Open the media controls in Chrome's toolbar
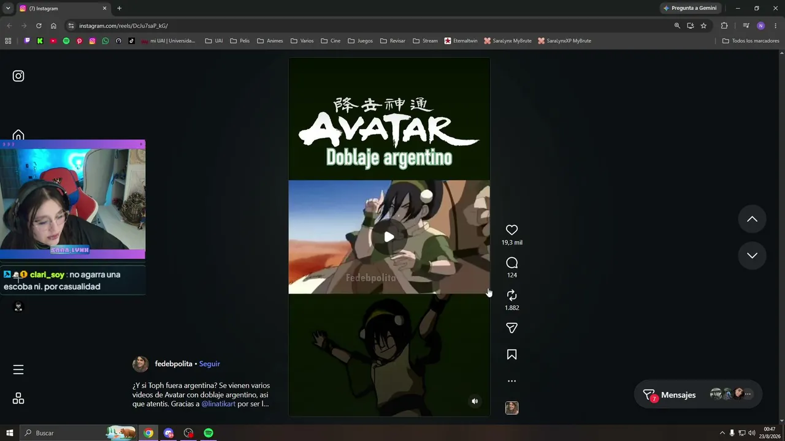Screen dimensions: 785x441 pos(746,26)
